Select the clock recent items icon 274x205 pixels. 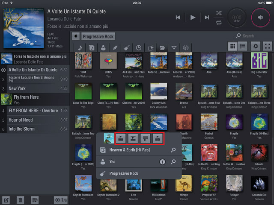coord(139,48)
